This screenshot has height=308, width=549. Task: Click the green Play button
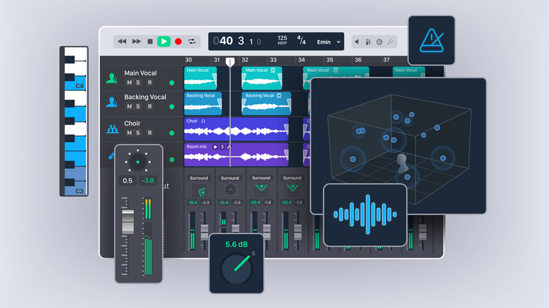click(x=163, y=41)
